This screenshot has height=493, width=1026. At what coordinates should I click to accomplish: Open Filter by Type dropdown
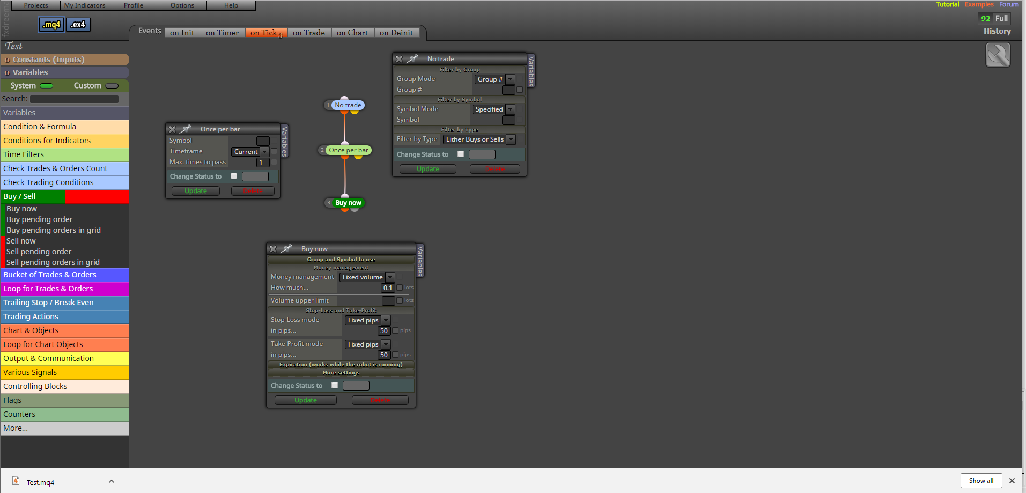(x=479, y=139)
